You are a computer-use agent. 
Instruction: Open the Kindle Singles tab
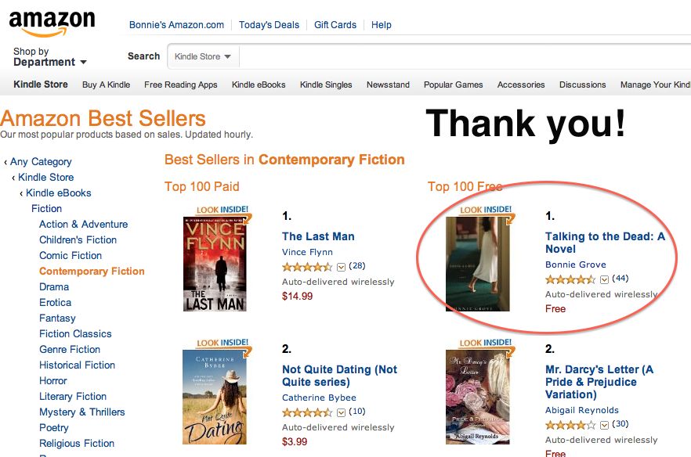pyautogui.click(x=326, y=85)
